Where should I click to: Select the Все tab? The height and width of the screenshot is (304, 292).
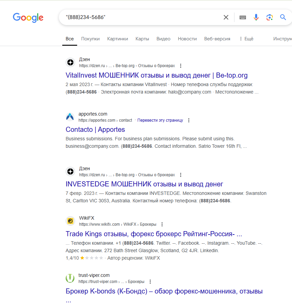[x=70, y=39]
